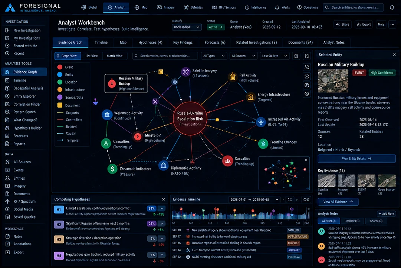Screen dimensions: 401x268
Task: Toggle the Source/Data type in legend
Action: pyautogui.click(x=70, y=98)
